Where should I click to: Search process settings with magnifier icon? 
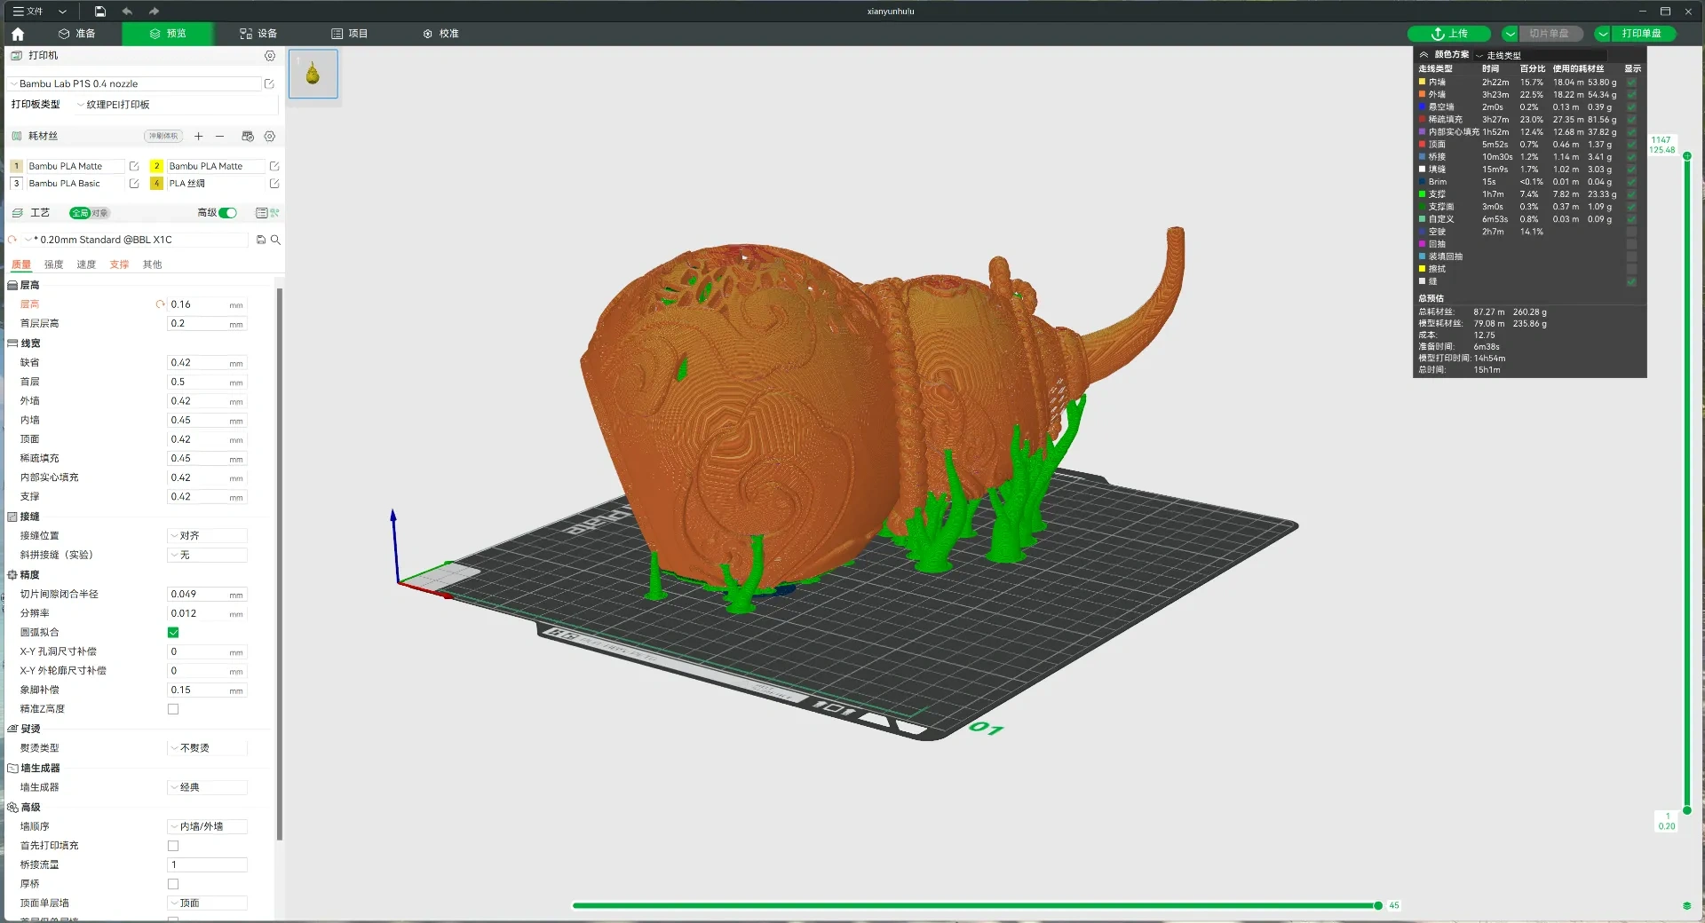click(x=275, y=240)
